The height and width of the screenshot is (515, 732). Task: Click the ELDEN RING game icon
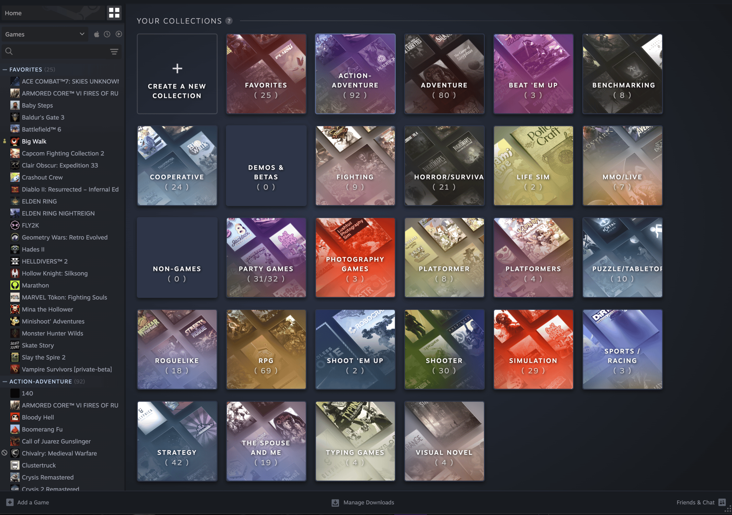pyautogui.click(x=15, y=201)
